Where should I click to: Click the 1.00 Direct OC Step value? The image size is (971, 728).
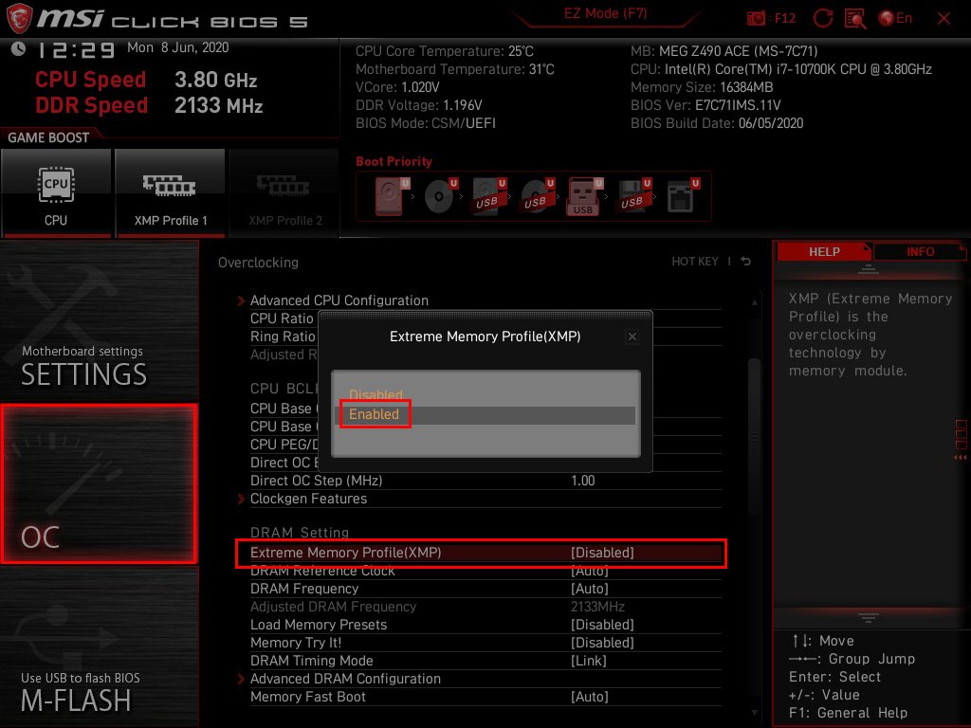point(583,481)
